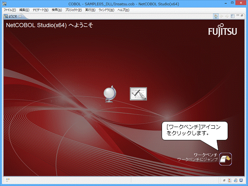Open the プロジェクト(P) menu
The width and height of the screenshot is (248, 186).
74,10
